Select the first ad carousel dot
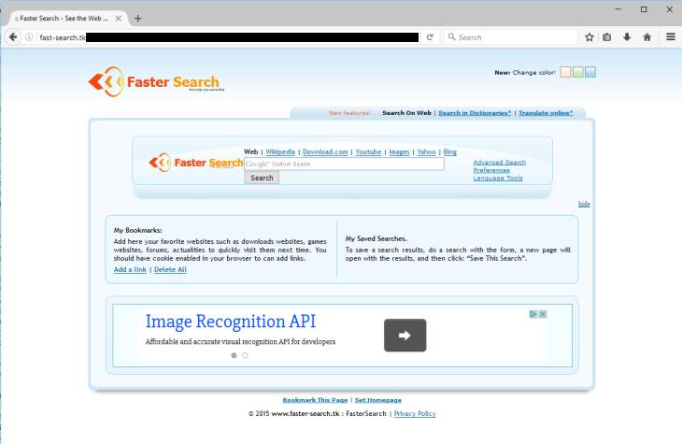Image resolution: width=682 pixels, height=444 pixels. pos(234,355)
